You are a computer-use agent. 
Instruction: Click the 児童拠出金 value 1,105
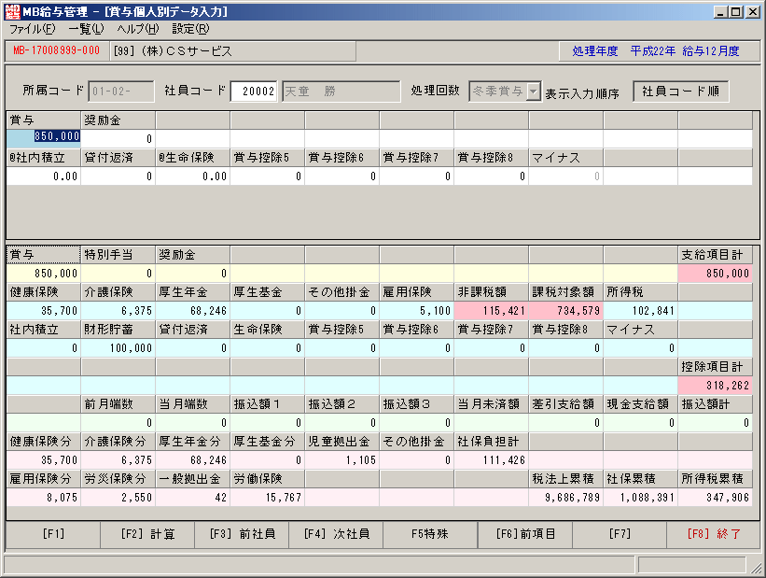coord(342,460)
